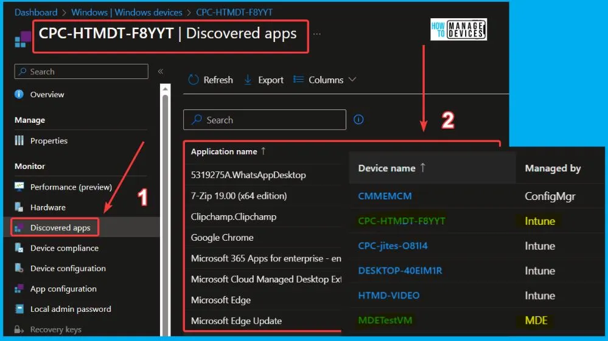Collapse the sidebar with double chevron
This screenshot has height=341, width=608.
161,71
